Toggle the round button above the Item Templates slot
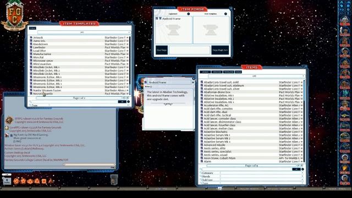Screen dimensions: 352x198 (226, 14)
